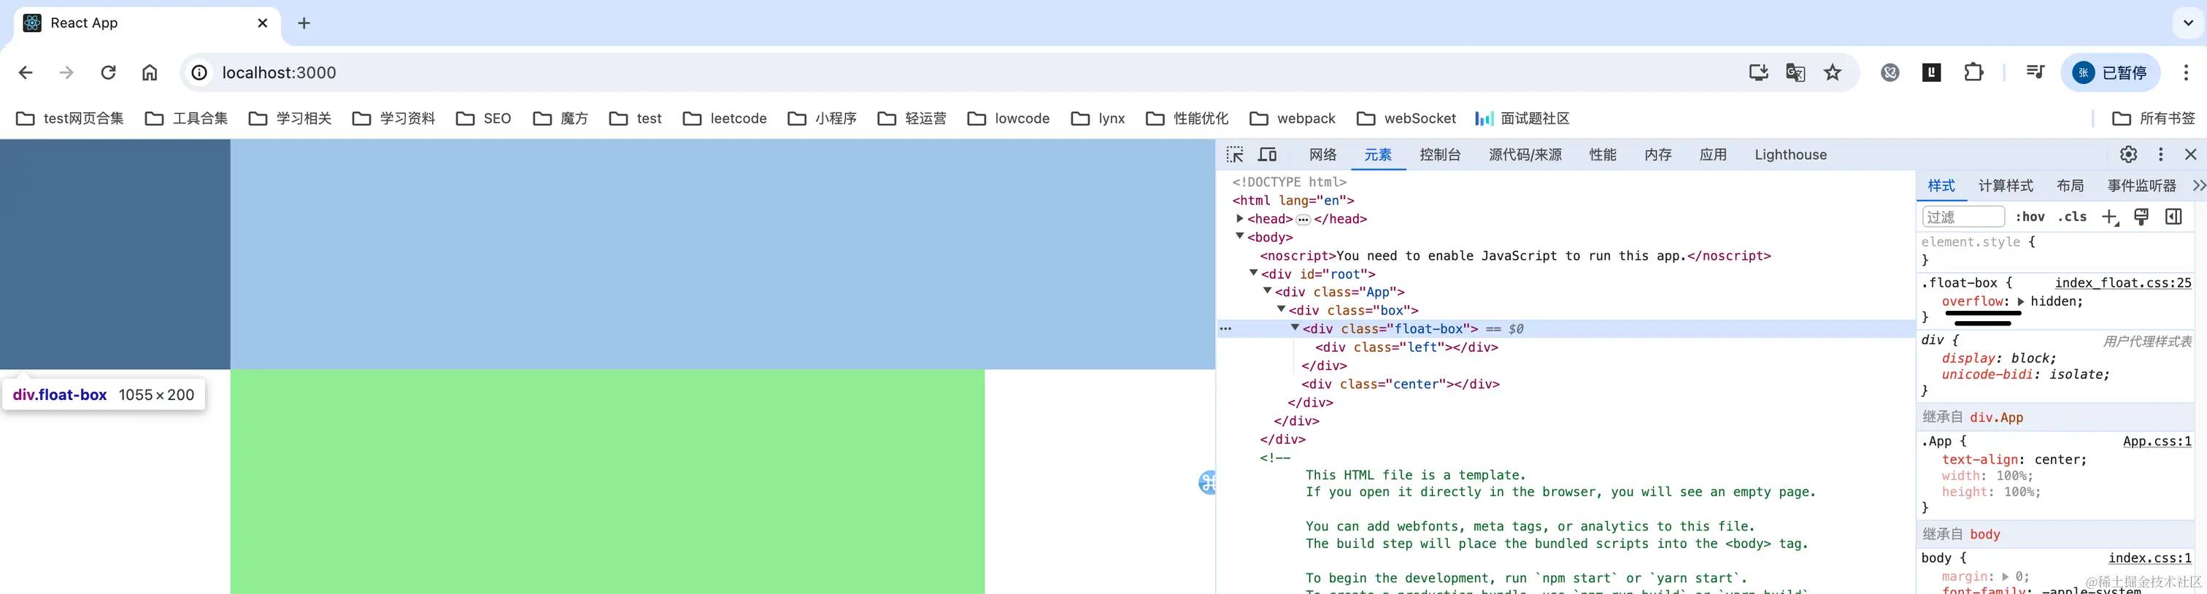Image resolution: width=2207 pixels, height=594 pixels.
Task: Click the black square extension icon
Action: pyautogui.click(x=1931, y=73)
